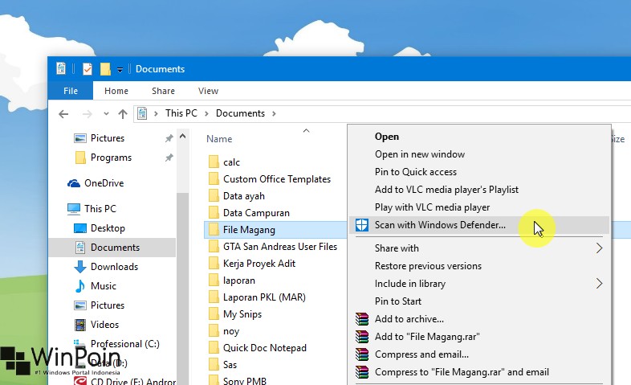Click Pin to Quick access

click(x=416, y=172)
